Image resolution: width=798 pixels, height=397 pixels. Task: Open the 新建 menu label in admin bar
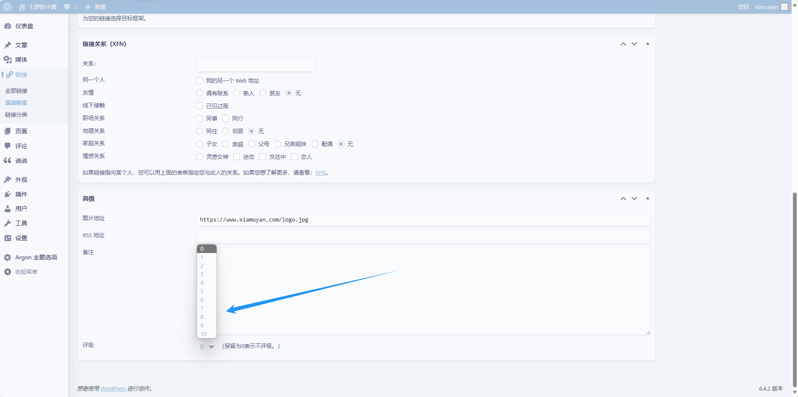point(100,7)
